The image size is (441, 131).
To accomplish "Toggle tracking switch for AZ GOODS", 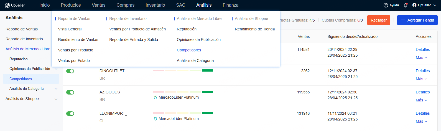I will (x=70, y=92).
